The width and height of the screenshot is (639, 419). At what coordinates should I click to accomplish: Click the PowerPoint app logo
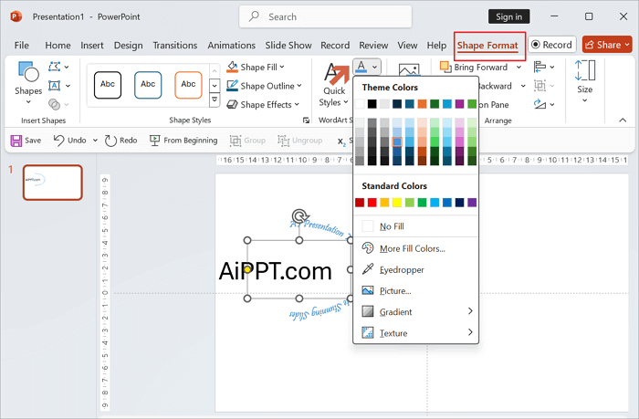click(x=16, y=16)
